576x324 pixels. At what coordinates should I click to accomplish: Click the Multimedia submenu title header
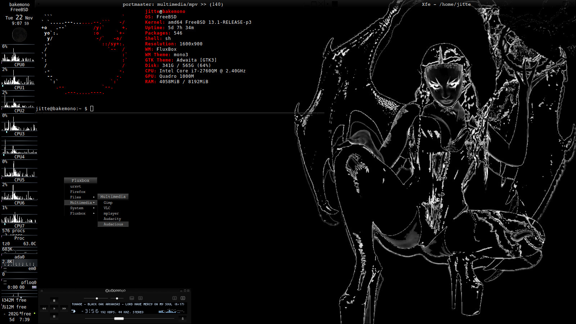(x=113, y=197)
